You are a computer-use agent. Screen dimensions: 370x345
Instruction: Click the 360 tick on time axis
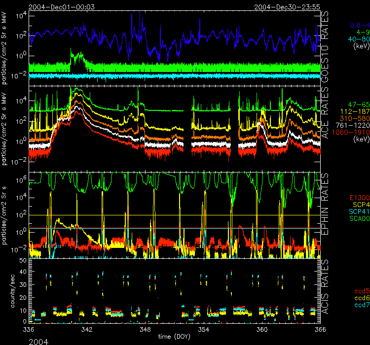[x=262, y=329]
